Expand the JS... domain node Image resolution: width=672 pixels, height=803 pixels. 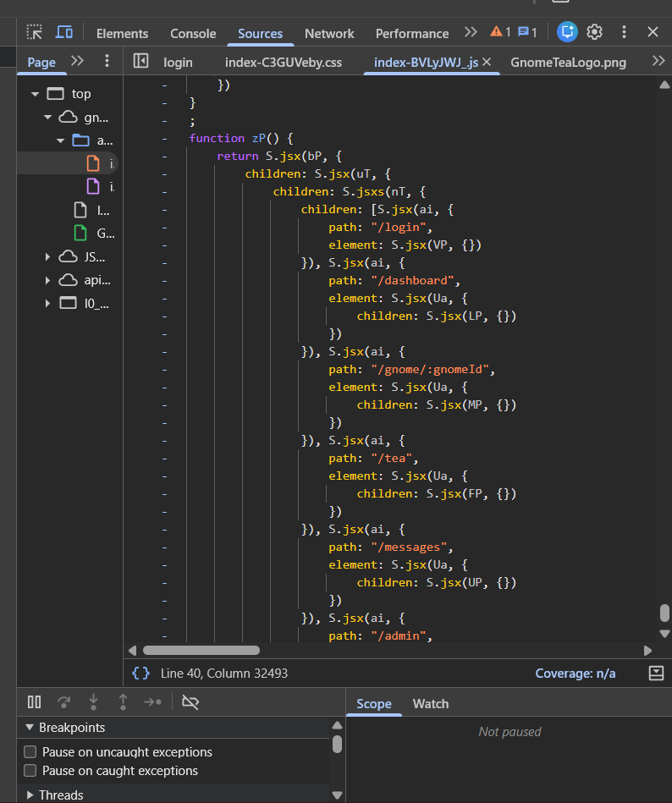click(47, 257)
